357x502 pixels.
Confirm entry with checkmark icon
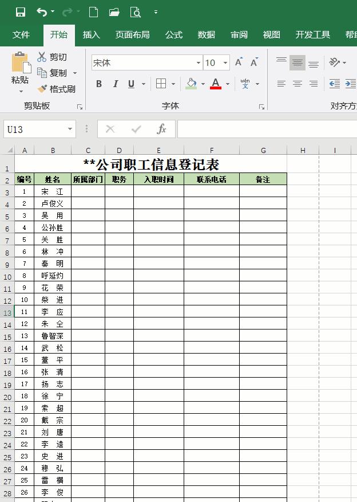pyautogui.click(x=136, y=129)
